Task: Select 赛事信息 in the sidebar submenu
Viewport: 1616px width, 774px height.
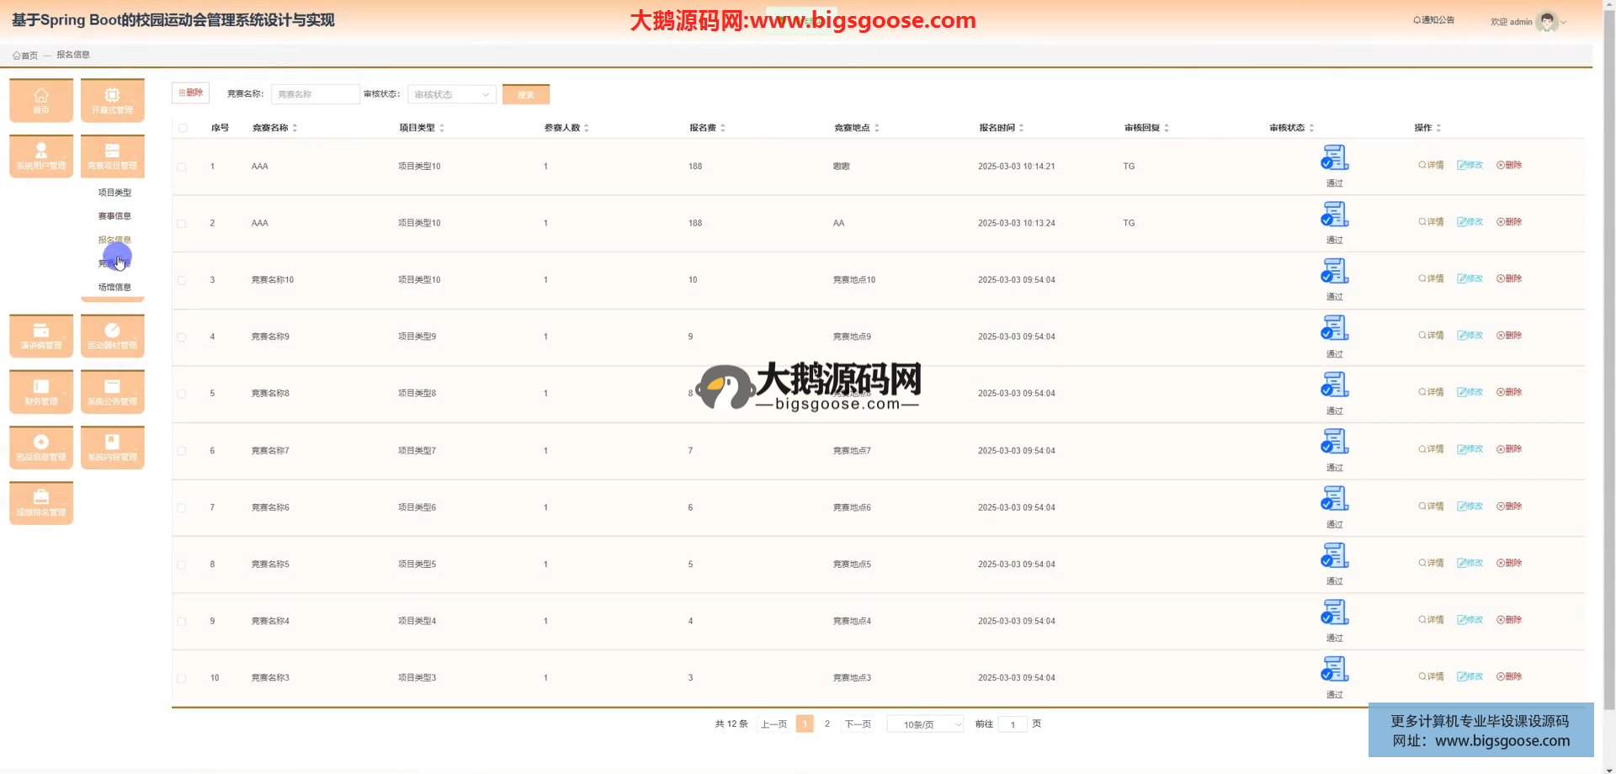Action: [x=114, y=216]
